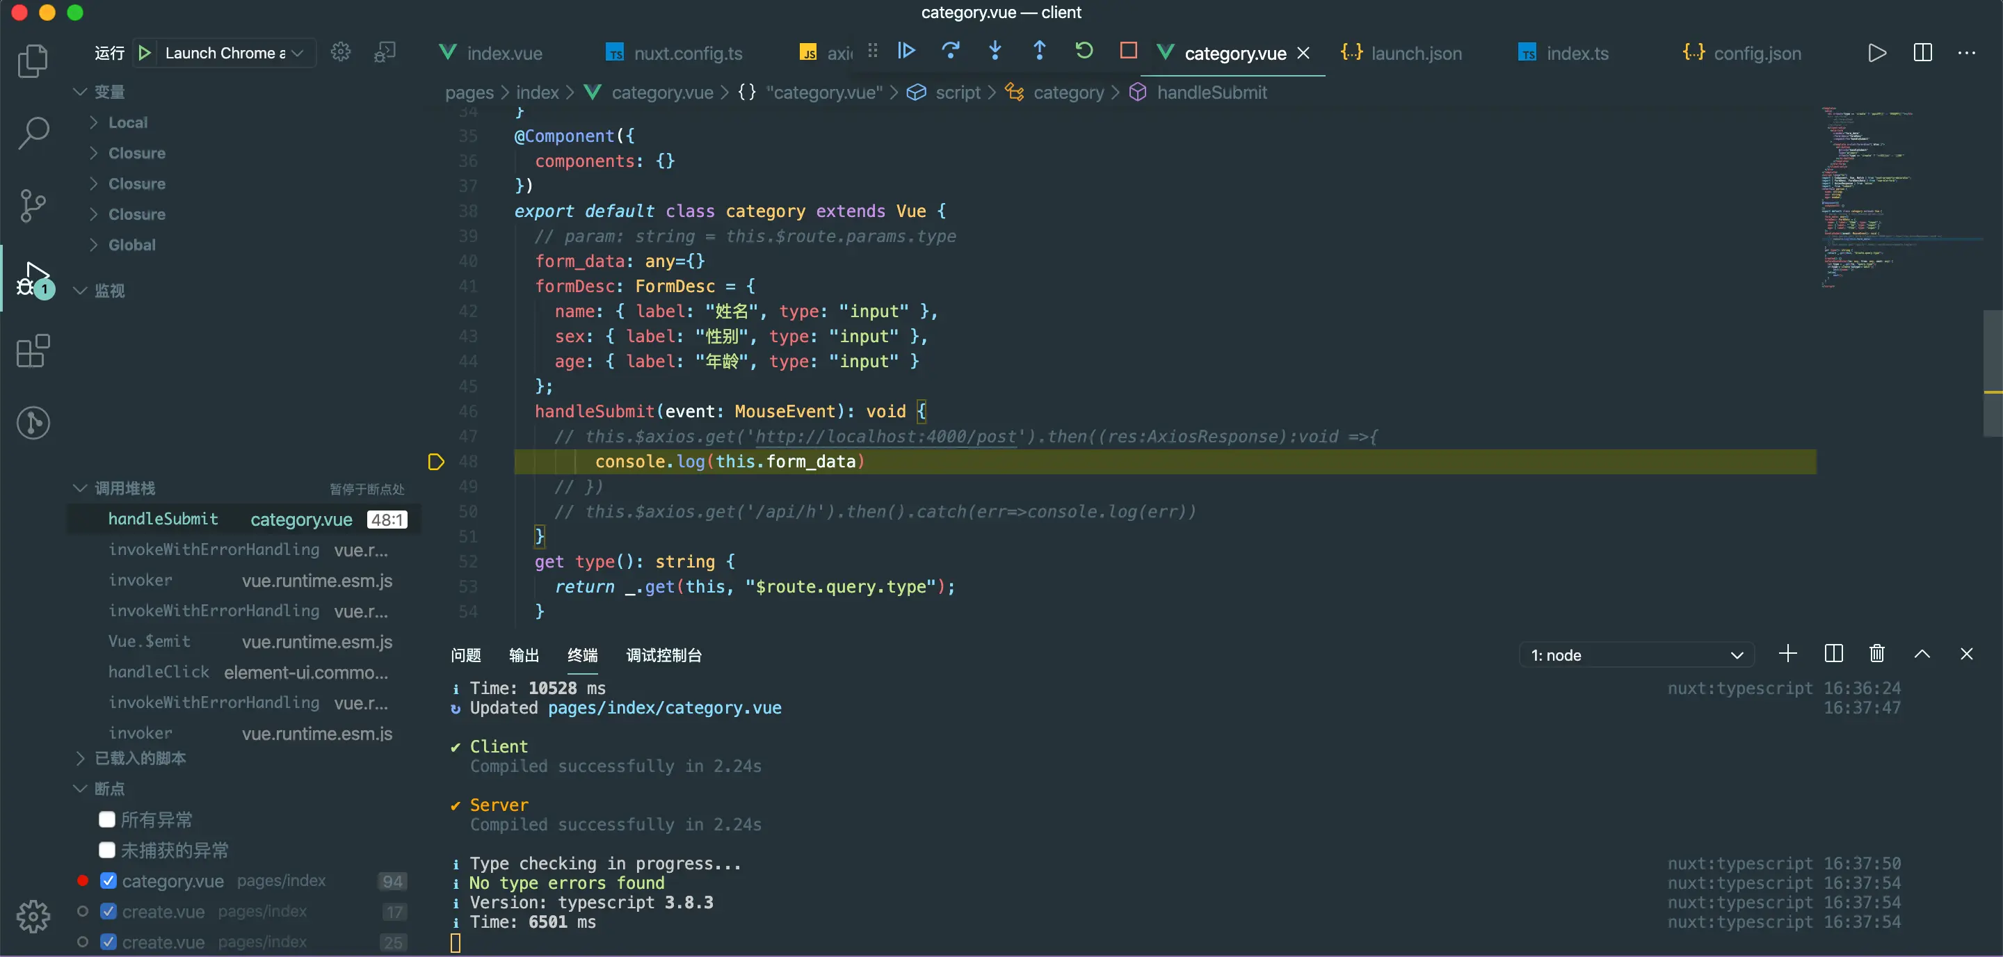Image resolution: width=2003 pixels, height=957 pixels.
Task: Enable the 未捕获的异常 checkbox
Action: tap(107, 850)
